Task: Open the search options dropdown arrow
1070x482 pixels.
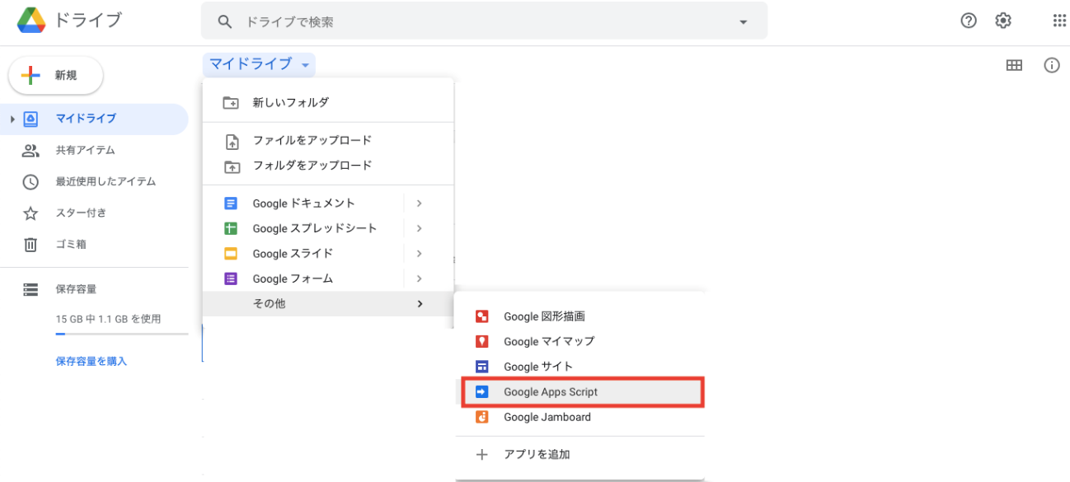Action: click(x=744, y=22)
